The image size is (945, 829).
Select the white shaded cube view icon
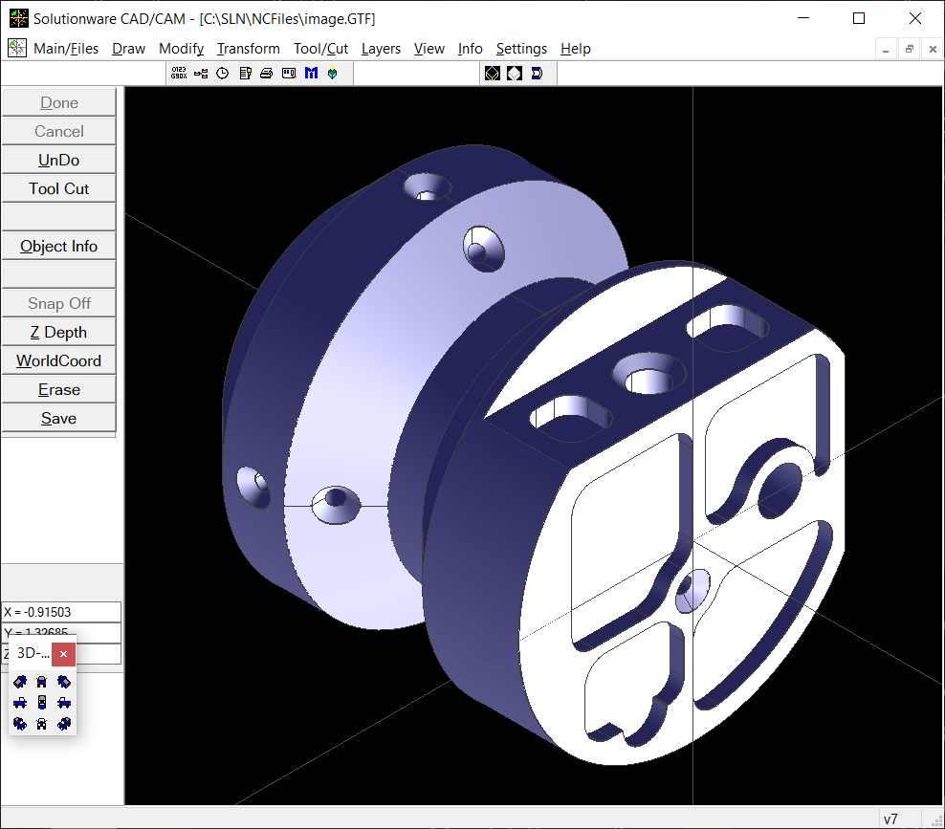[514, 74]
